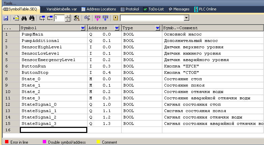Click the Save floppy disk icon
Viewport: 264px width, 145px height.
6,18
